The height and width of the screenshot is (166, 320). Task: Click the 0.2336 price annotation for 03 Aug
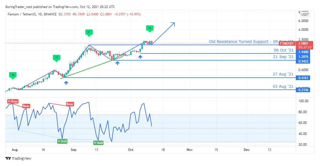click(303, 90)
